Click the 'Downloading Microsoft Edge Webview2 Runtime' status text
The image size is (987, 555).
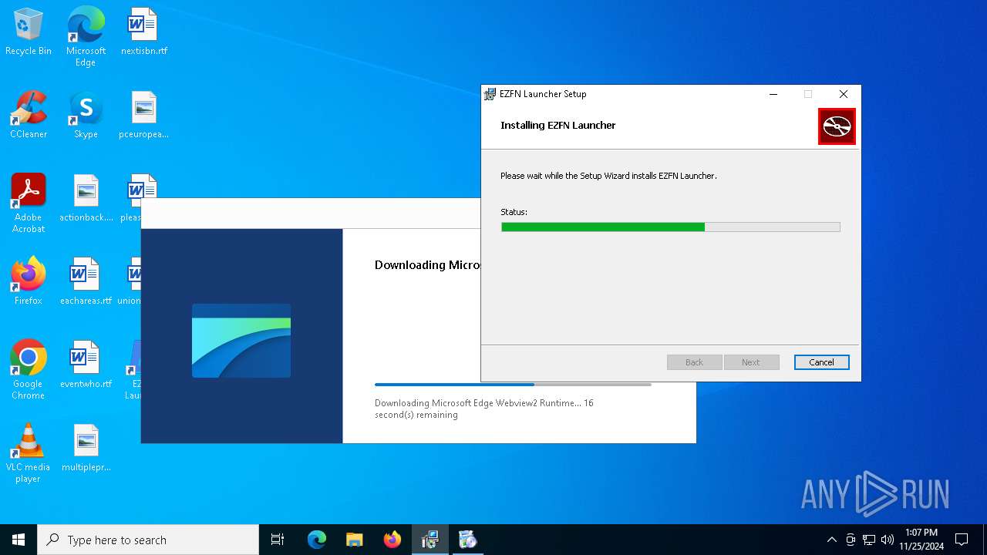[x=484, y=409]
